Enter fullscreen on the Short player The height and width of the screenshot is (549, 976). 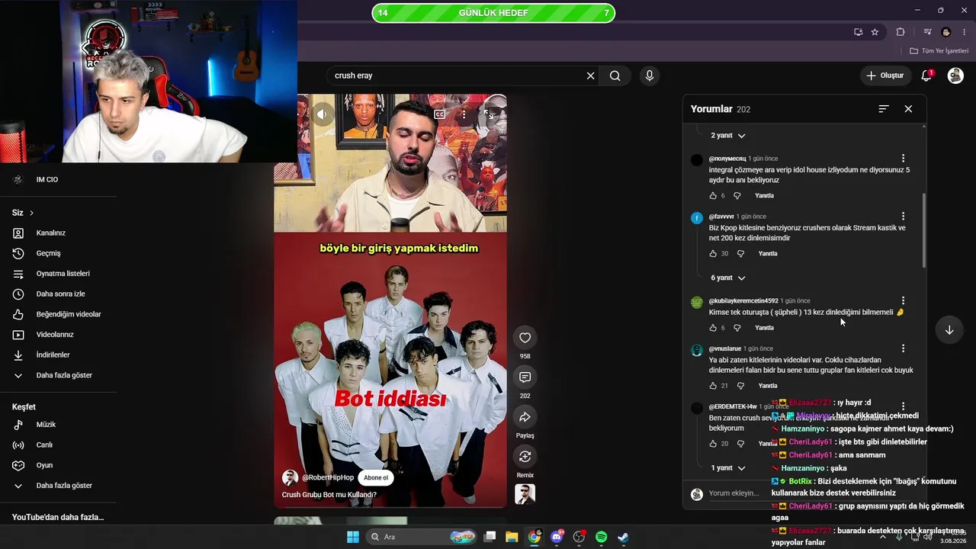pos(488,114)
